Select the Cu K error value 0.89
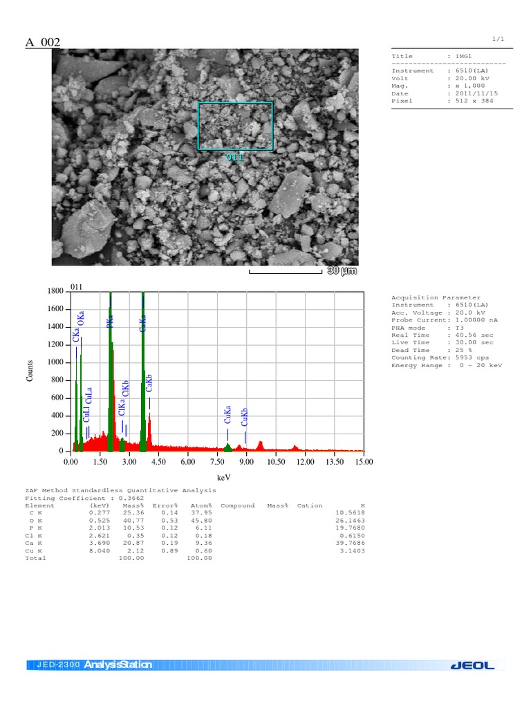 point(169,551)
